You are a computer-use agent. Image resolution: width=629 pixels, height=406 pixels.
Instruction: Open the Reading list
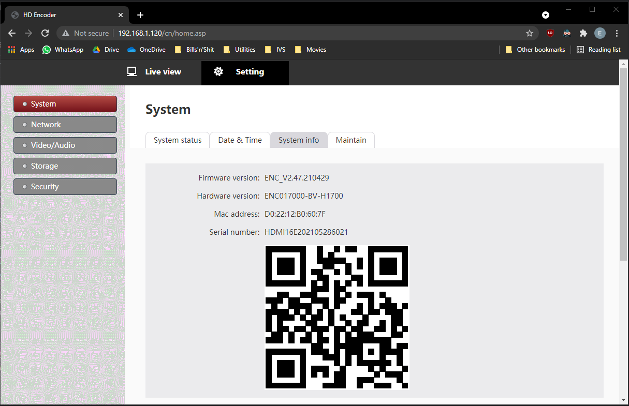[598, 50]
